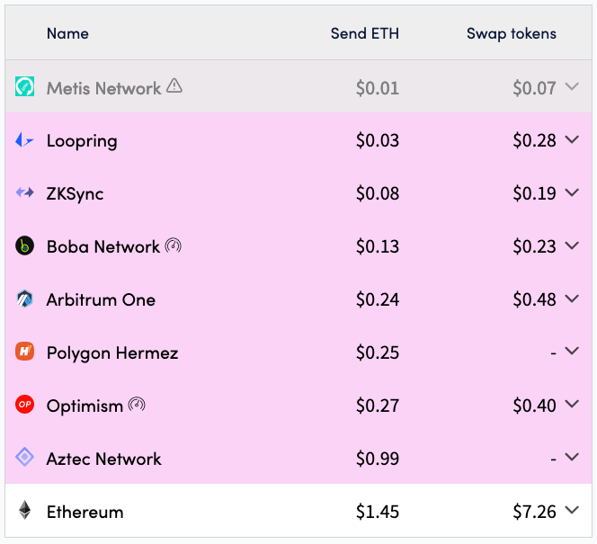
Task: Expand the Loopring row chevron
Action: pyautogui.click(x=572, y=139)
